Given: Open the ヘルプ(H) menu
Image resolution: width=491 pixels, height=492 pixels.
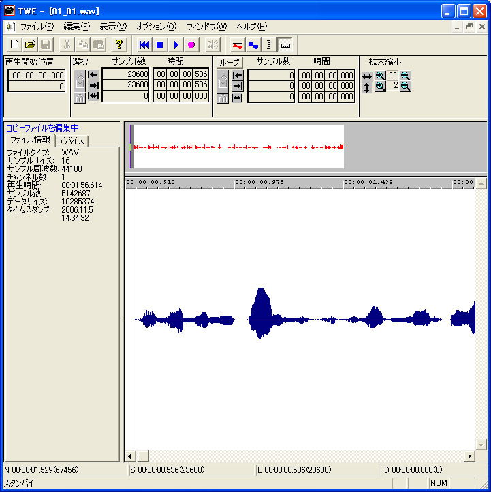Looking at the screenshot, I should coord(251,27).
